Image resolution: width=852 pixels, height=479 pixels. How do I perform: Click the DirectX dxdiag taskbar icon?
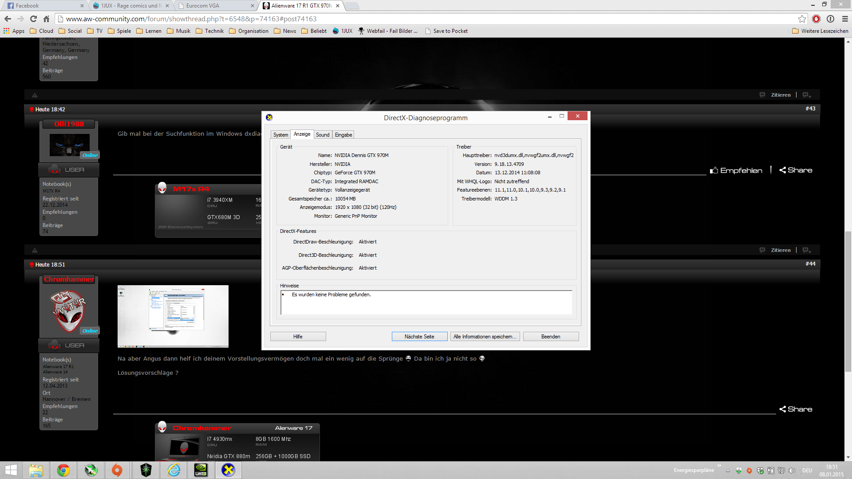(228, 470)
